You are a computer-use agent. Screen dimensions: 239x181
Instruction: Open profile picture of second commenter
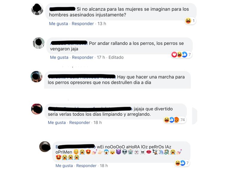(x=39, y=43)
